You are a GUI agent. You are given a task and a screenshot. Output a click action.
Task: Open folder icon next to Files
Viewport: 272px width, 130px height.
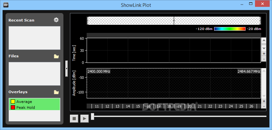click(x=56, y=56)
